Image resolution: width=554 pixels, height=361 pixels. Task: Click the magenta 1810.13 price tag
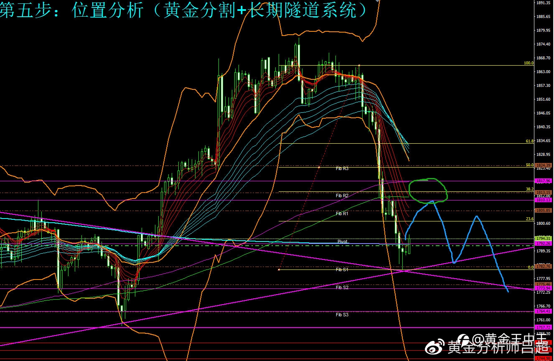(x=543, y=200)
